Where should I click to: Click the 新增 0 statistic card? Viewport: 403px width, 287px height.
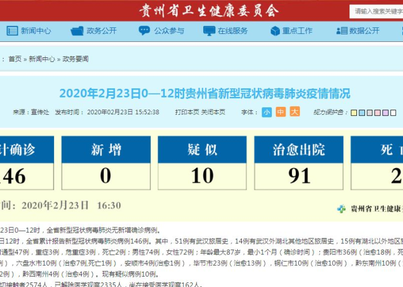click(x=106, y=163)
